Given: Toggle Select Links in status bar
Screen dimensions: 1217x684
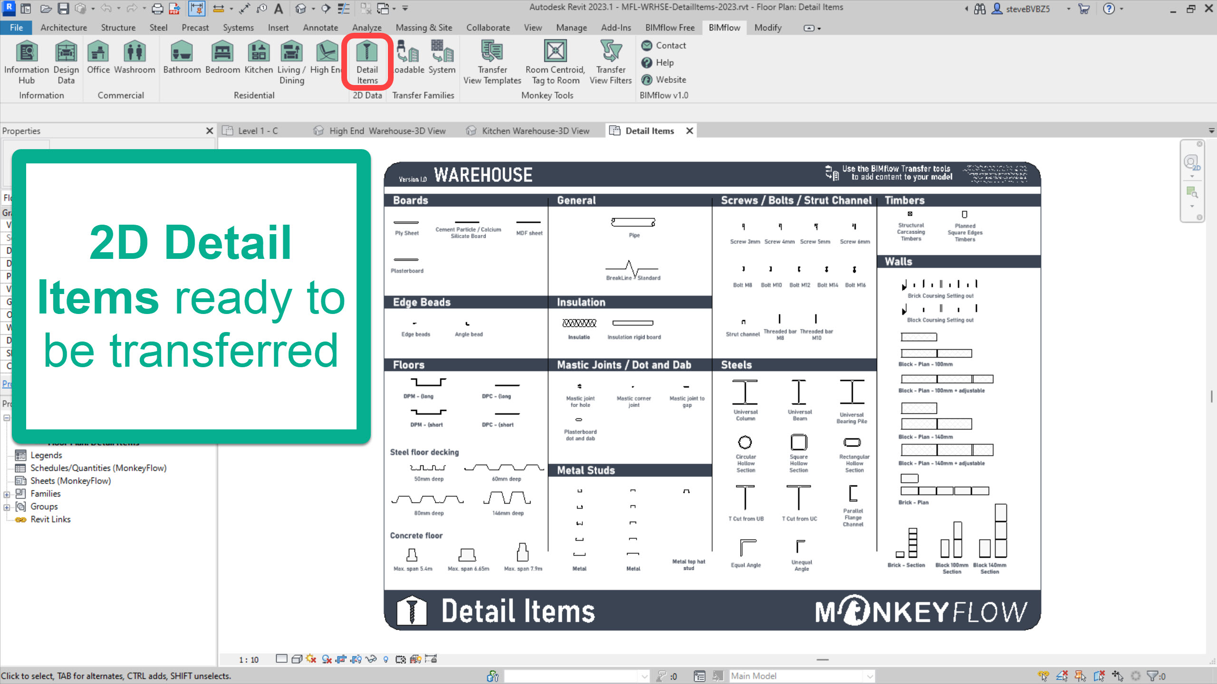Looking at the screenshot, I should tap(1043, 676).
